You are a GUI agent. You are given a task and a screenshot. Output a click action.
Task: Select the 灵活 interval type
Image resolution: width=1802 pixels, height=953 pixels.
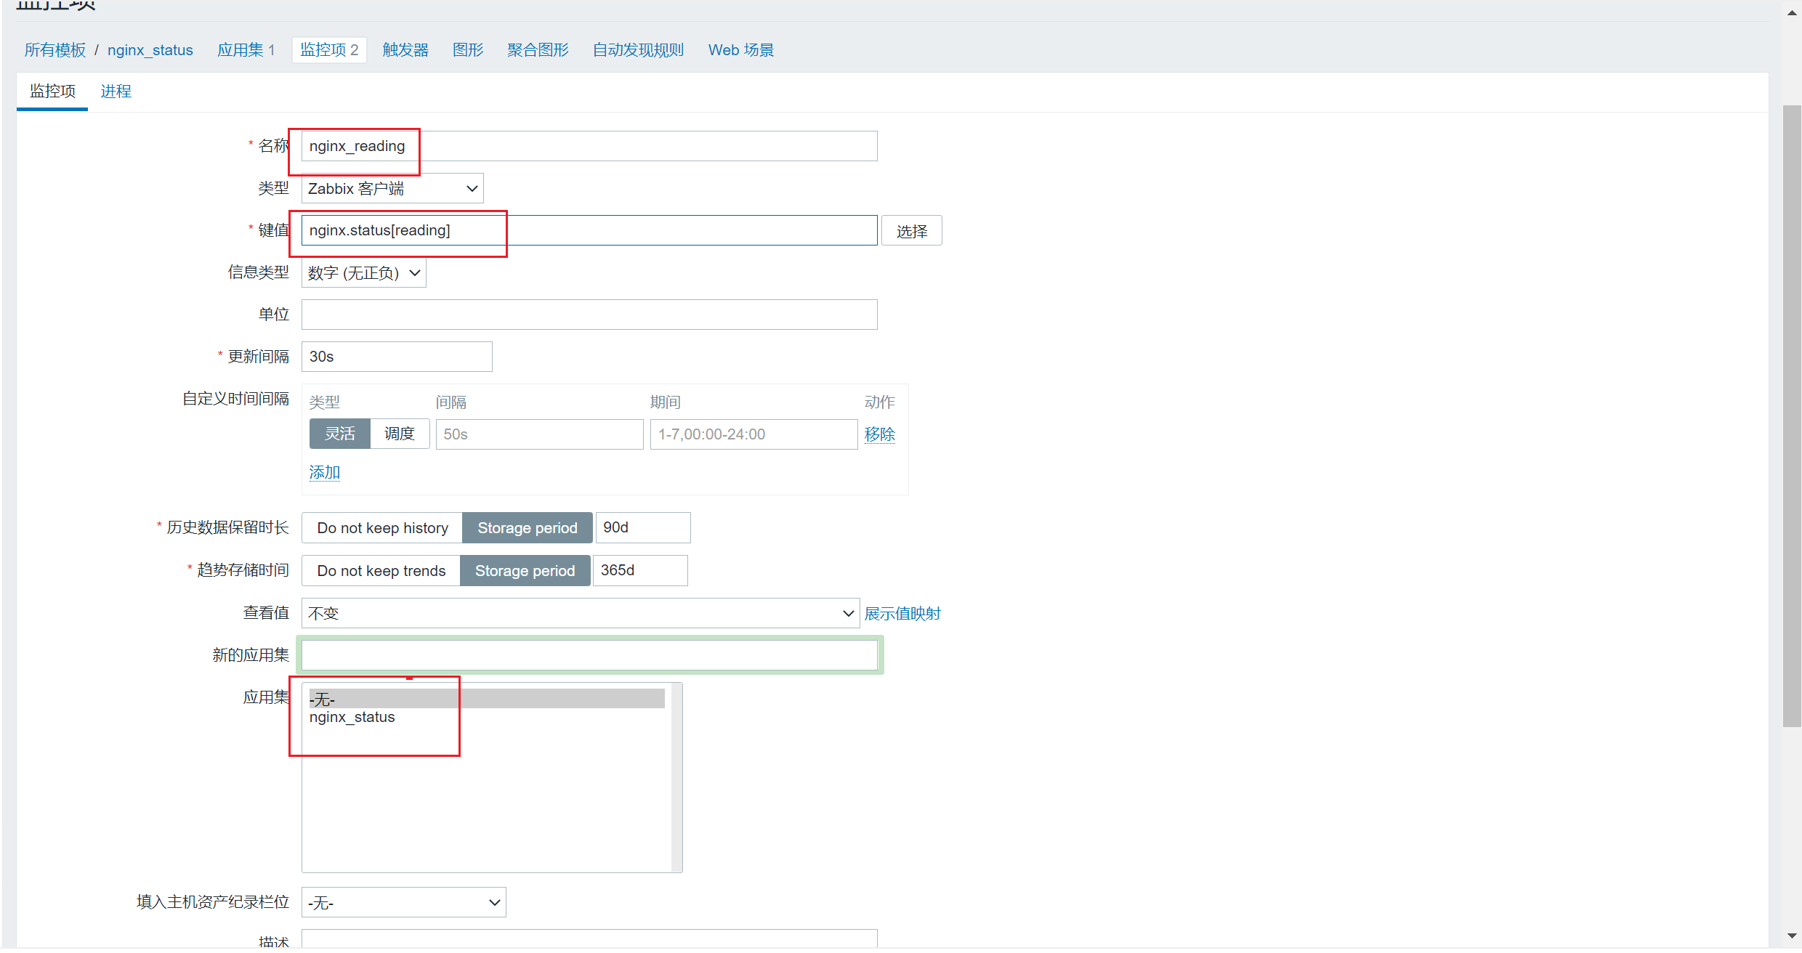tap(340, 434)
